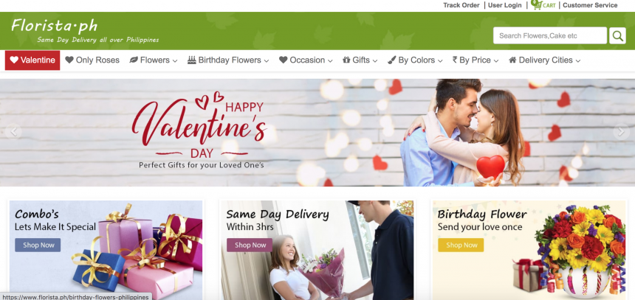This screenshot has width=635, height=300.
Task: Open the Valentine menu tab
Action: click(x=32, y=60)
